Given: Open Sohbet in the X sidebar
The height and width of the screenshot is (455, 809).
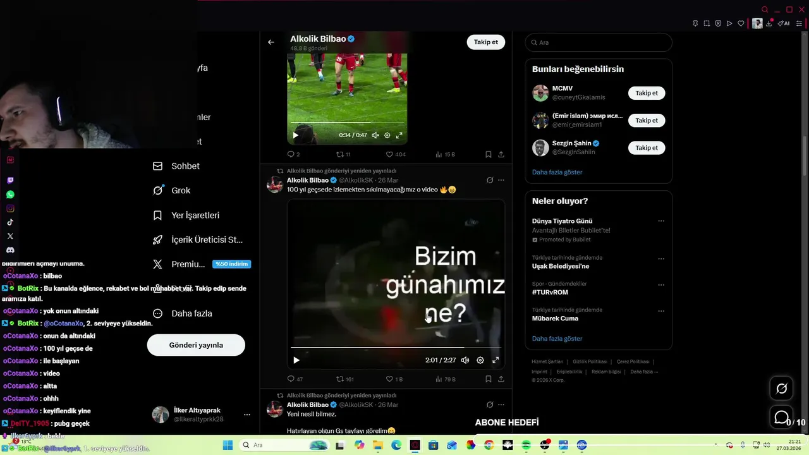Looking at the screenshot, I should 176,166.
